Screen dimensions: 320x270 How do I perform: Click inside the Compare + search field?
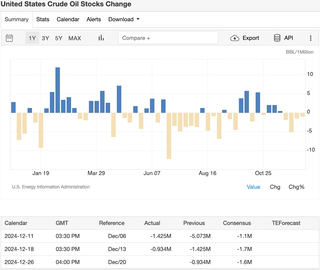168,38
